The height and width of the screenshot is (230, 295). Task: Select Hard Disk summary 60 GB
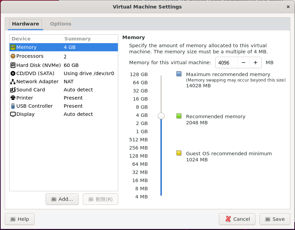[71, 65]
